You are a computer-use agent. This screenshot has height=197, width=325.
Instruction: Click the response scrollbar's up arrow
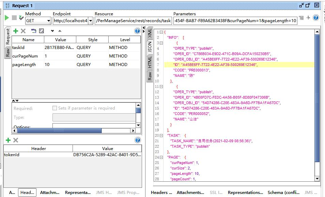(x=317, y=32)
